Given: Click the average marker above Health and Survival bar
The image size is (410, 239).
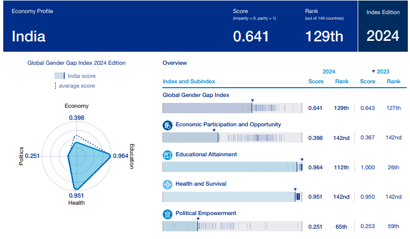Looking at the screenshot, I should coord(295,189).
